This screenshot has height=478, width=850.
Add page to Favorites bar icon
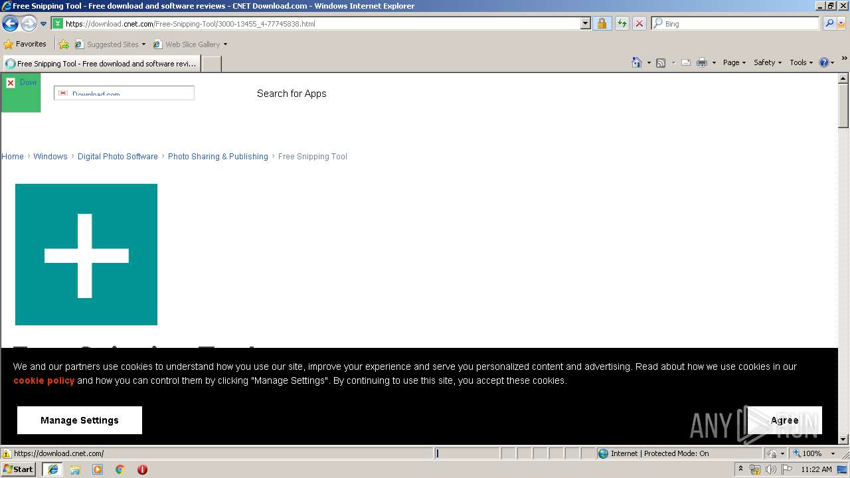pos(64,44)
